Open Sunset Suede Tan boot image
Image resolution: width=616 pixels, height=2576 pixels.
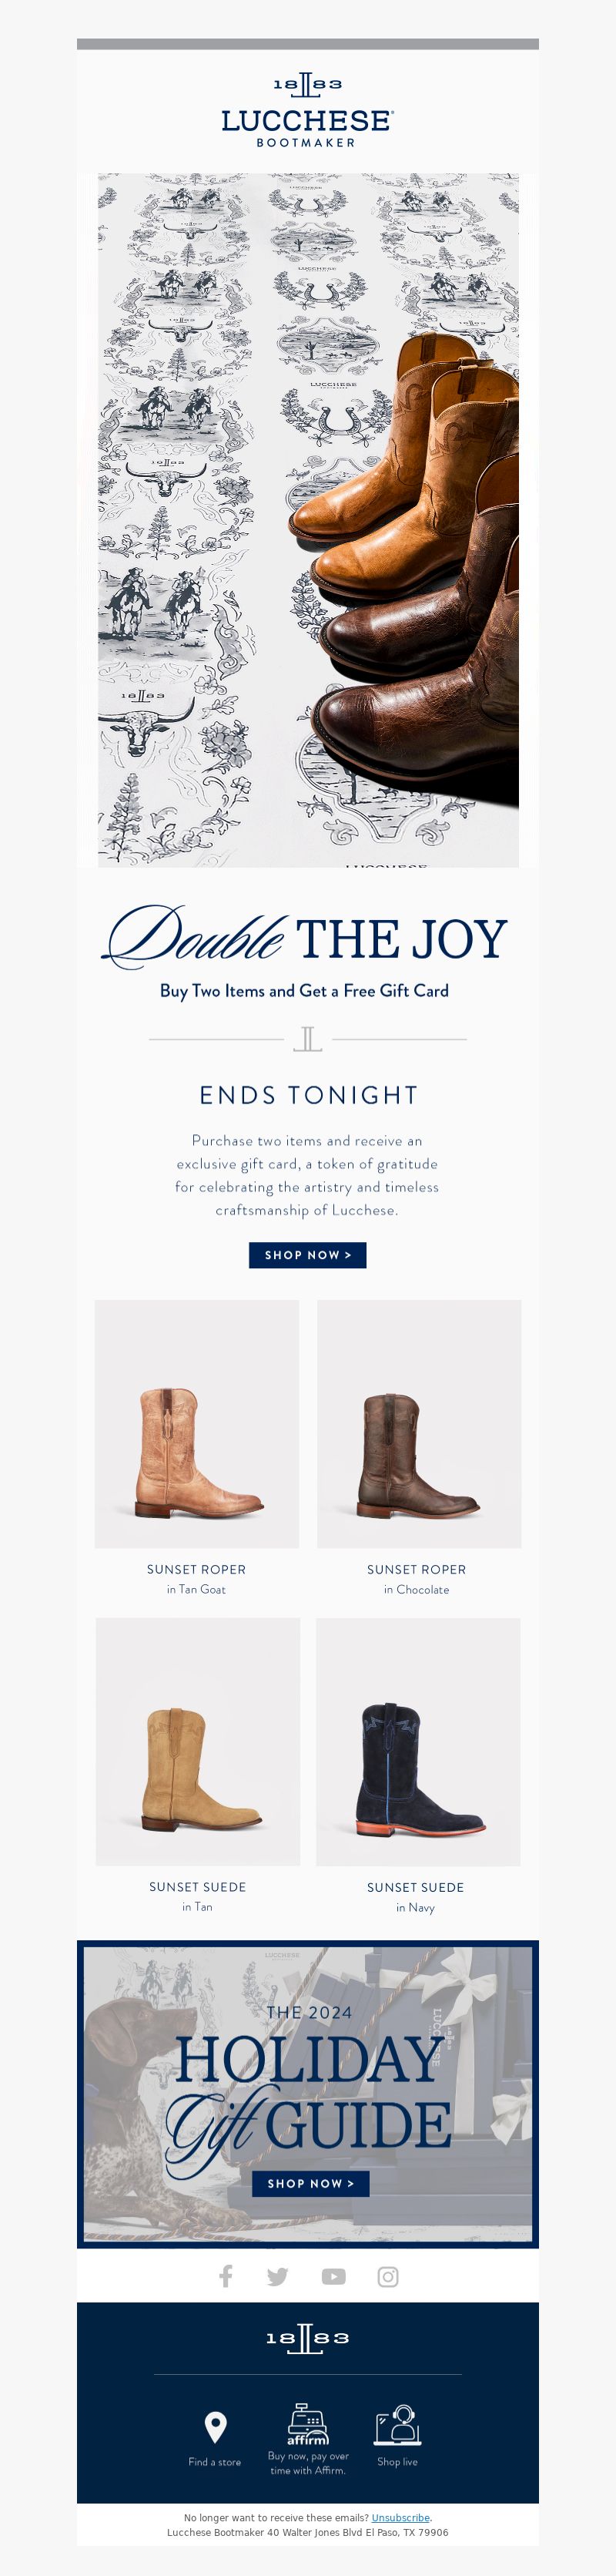coord(198,1741)
